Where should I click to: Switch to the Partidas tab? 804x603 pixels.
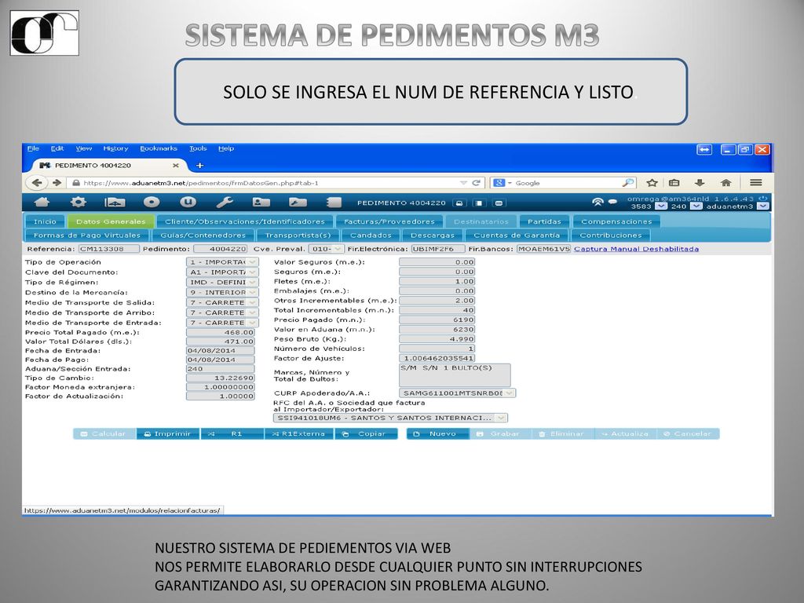[x=544, y=221]
